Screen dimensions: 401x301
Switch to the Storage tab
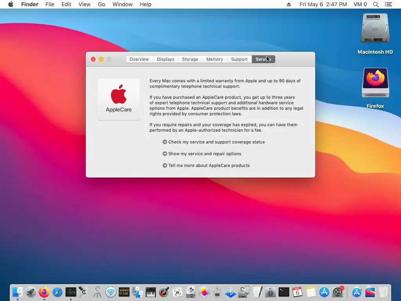(x=190, y=59)
